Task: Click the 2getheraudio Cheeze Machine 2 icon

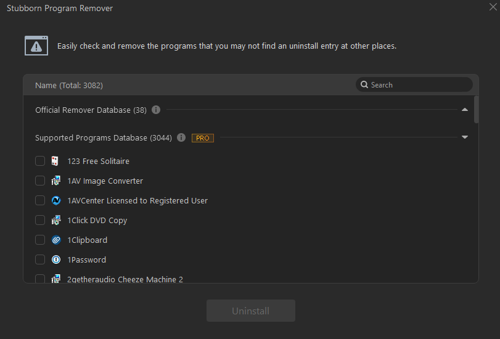Action: click(56, 279)
